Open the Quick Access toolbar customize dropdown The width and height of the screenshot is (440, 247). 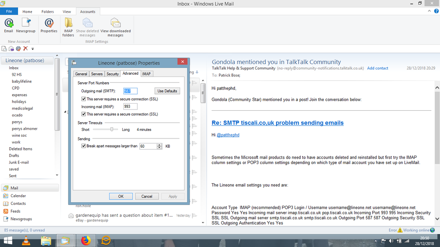pyautogui.click(x=33, y=49)
